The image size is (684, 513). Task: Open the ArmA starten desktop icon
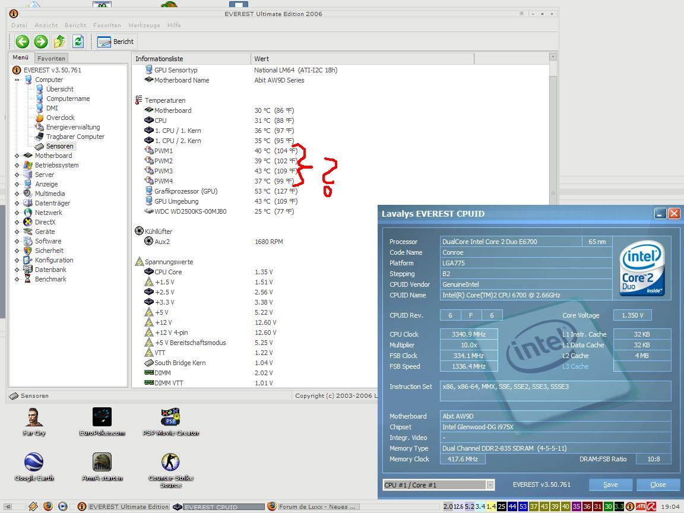102,467
